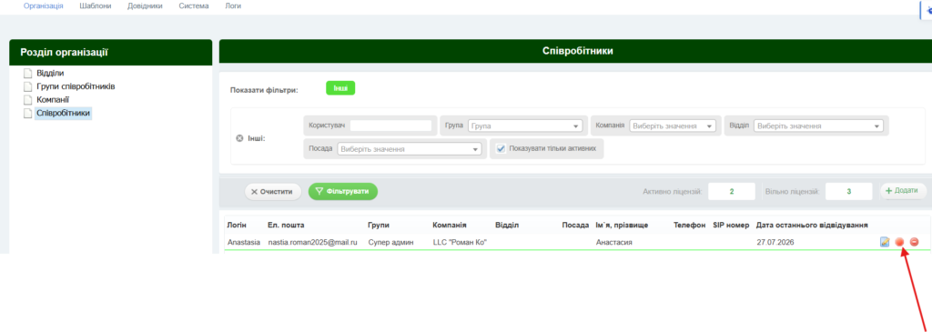Image resolution: width=932 pixels, height=332 pixels.
Task: Click the Групи співробітників document icon
Action: click(x=27, y=86)
